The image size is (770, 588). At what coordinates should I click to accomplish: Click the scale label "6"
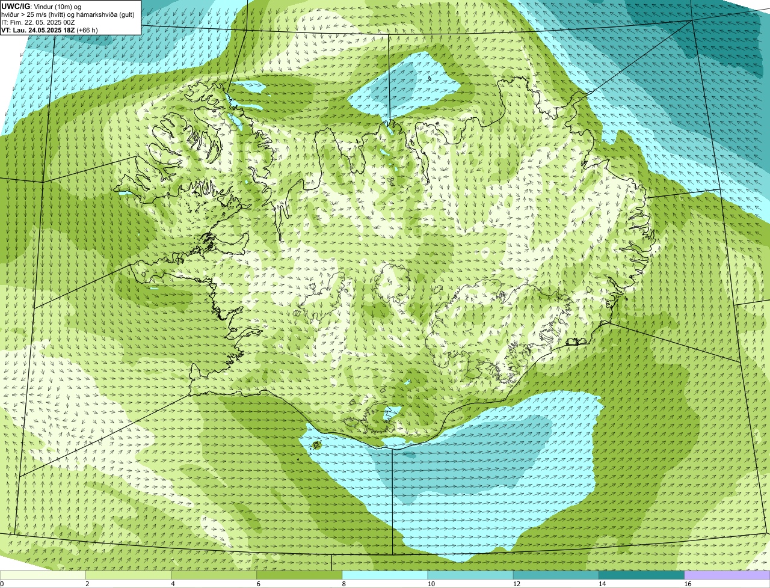(259, 584)
